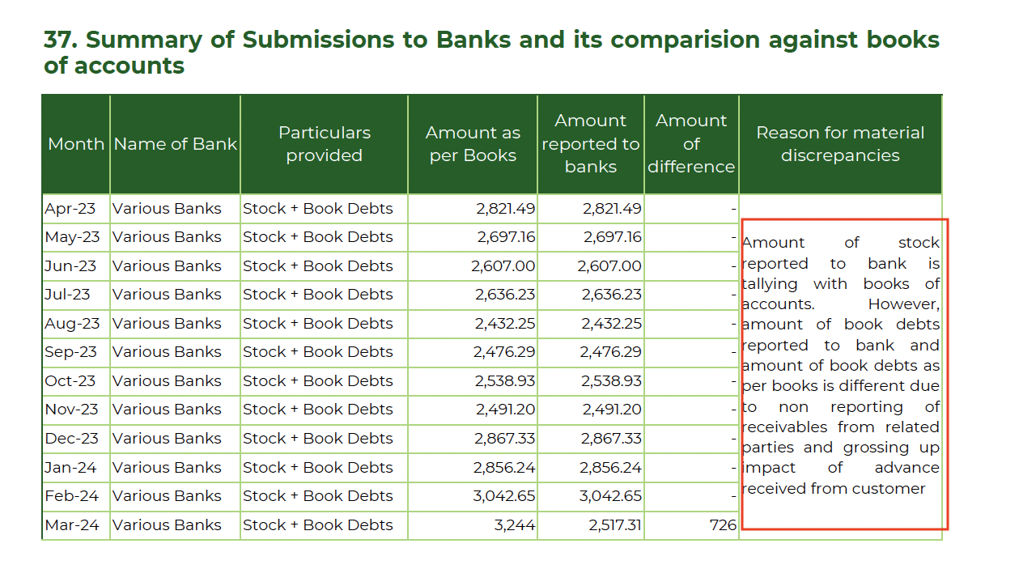
Task: Click the Particulars provided column header
Action: click(324, 144)
